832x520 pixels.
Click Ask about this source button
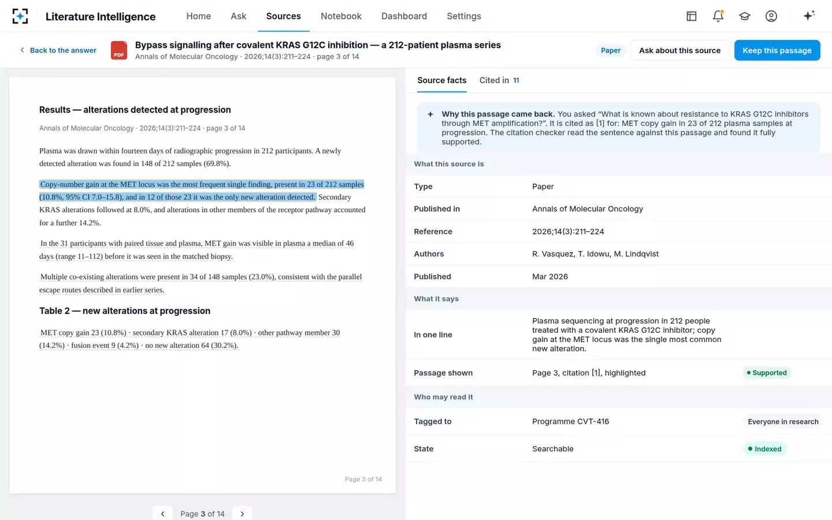point(679,50)
